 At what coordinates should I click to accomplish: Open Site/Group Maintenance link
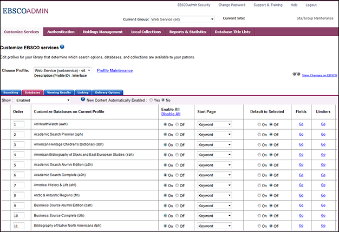pos(315,18)
